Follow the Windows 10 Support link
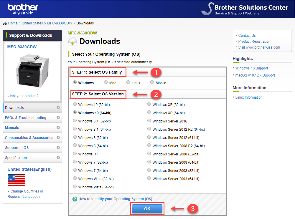 (251, 68)
